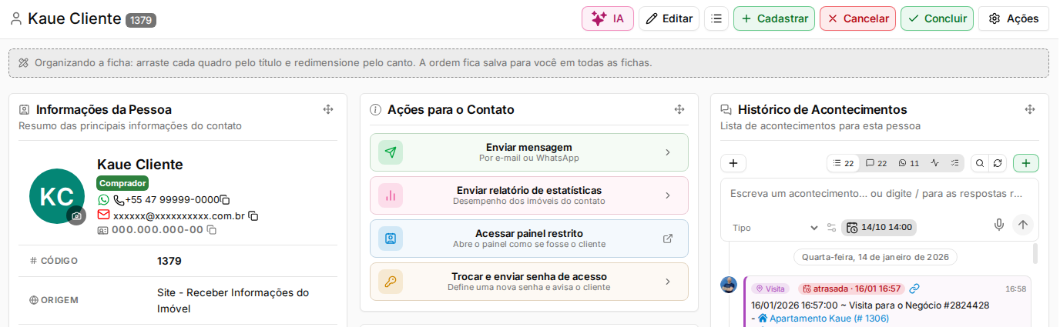Open the chevron on Trocar e enviar senha
The height and width of the screenshot is (327, 1060).
(x=668, y=282)
